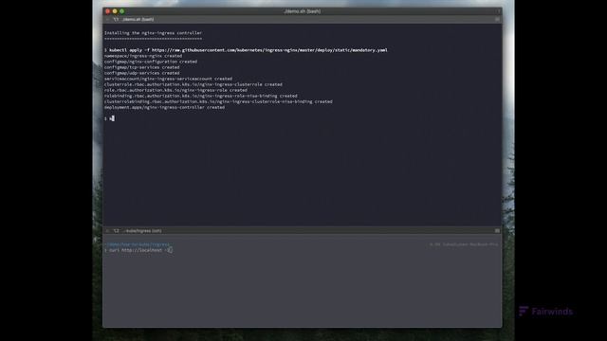Screen dimensions: 607x341
Task: Close the kube/ingress (zsh) split pane
Action: [107, 231]
